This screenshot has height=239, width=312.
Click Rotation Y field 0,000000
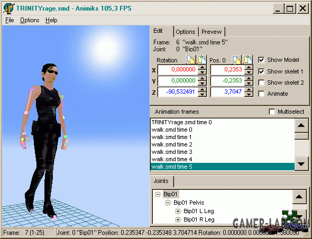pos(178,81)
